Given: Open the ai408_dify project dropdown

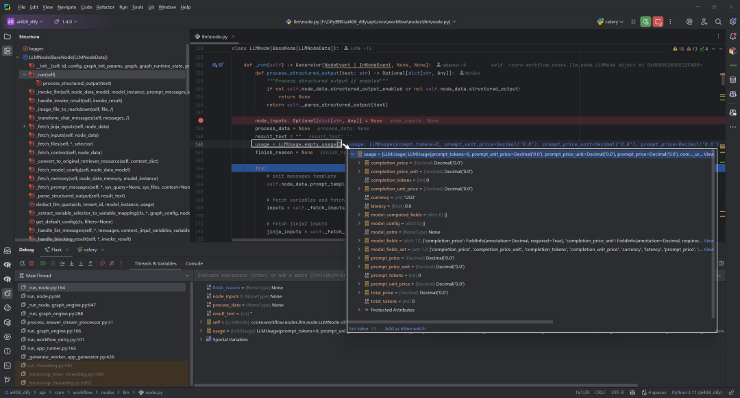Looking at the screenshot, I should point(25,22).
